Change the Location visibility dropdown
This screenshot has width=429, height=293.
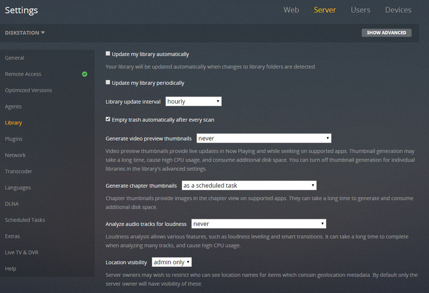[x=172, y=262]
